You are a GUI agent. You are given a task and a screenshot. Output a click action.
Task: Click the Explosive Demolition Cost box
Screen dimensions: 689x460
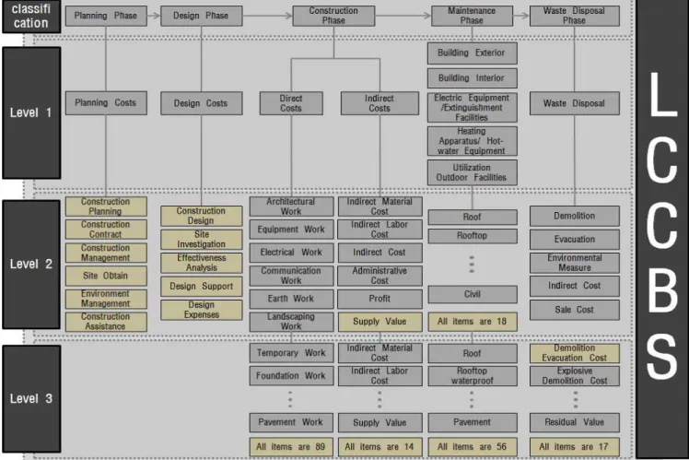pyautogui.click(x=574, y=376)
